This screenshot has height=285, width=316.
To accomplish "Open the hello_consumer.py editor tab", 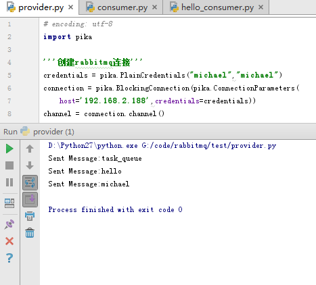I will [216, 7].
